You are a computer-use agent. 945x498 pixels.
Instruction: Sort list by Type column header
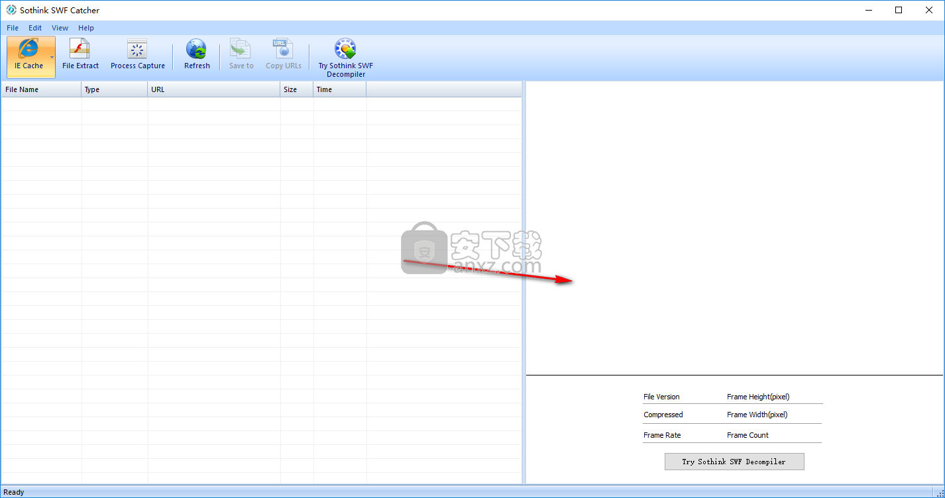point(115,89)
